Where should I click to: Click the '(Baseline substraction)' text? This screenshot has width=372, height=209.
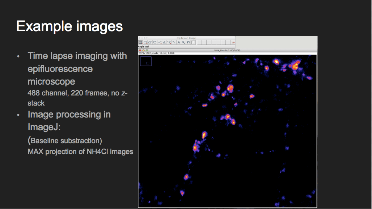65,141
